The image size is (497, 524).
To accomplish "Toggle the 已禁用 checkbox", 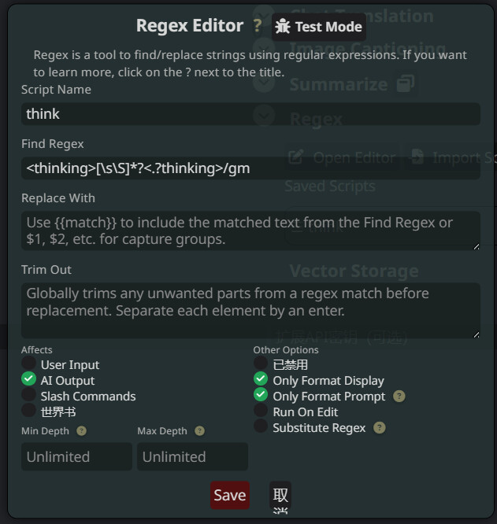I will click(x=261, y=363).
